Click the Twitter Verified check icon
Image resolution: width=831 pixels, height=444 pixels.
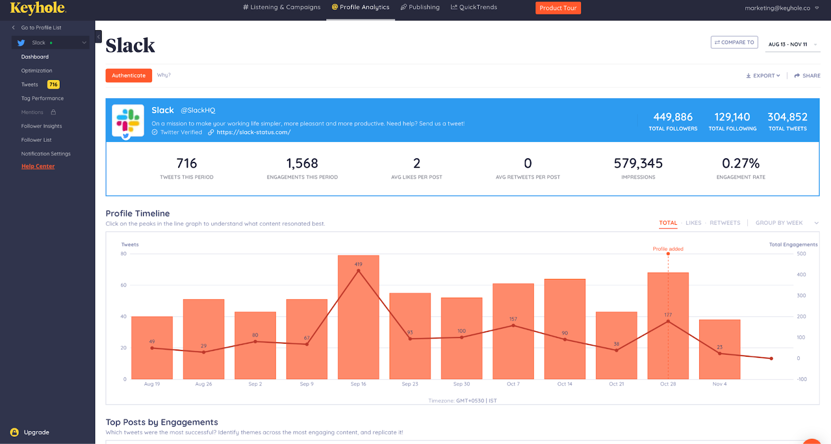coord(154,132)
